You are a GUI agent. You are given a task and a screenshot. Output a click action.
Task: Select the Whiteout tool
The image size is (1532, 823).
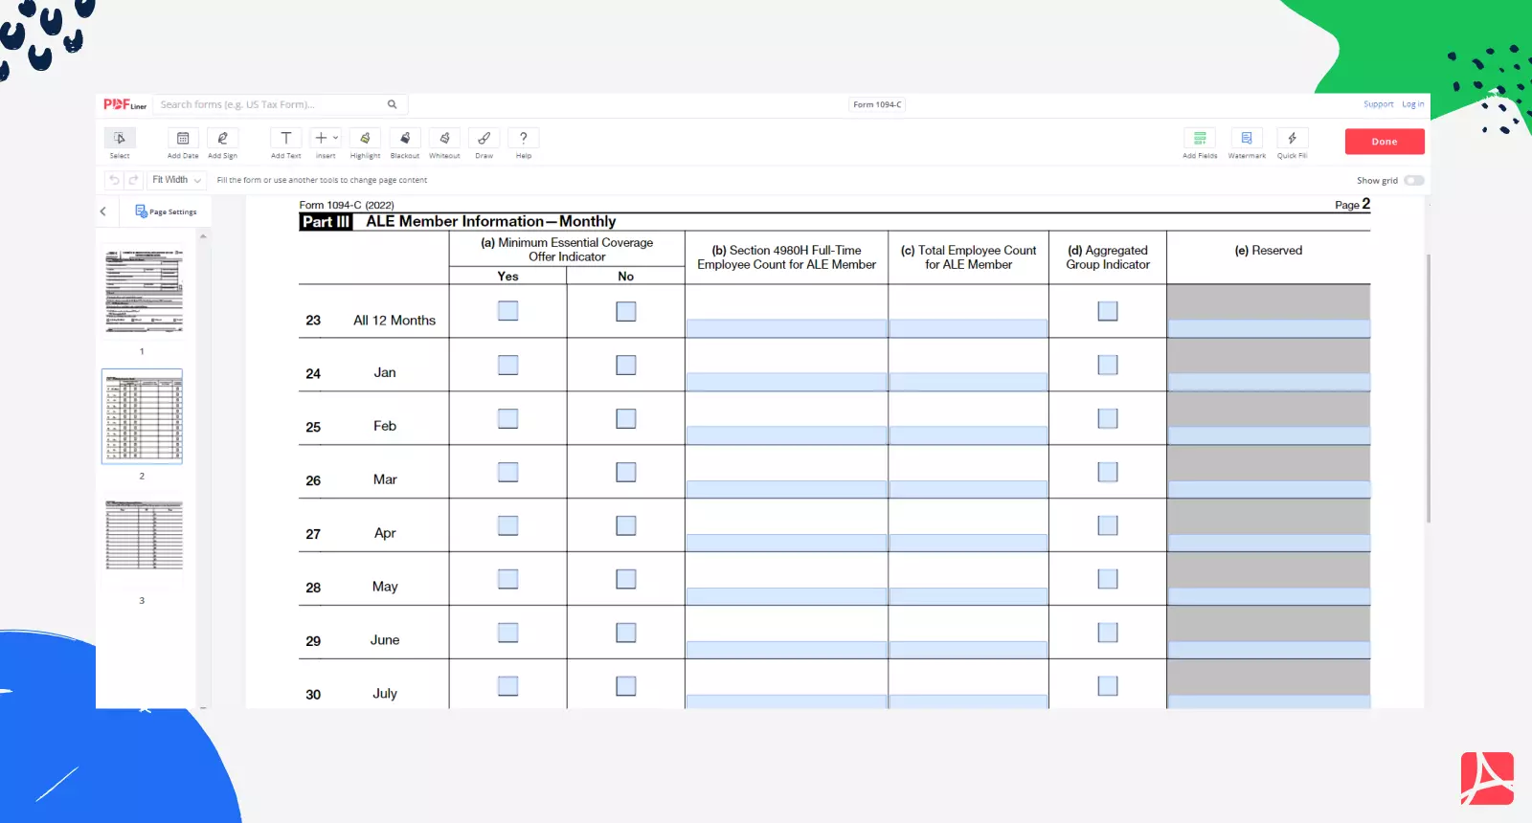click(x=444, y=143)
